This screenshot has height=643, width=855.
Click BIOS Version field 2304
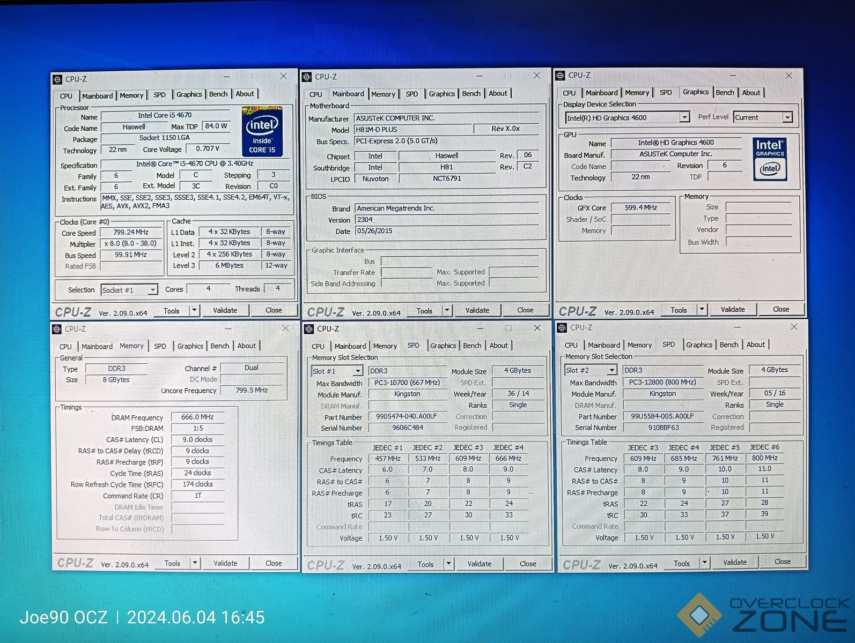446,220
